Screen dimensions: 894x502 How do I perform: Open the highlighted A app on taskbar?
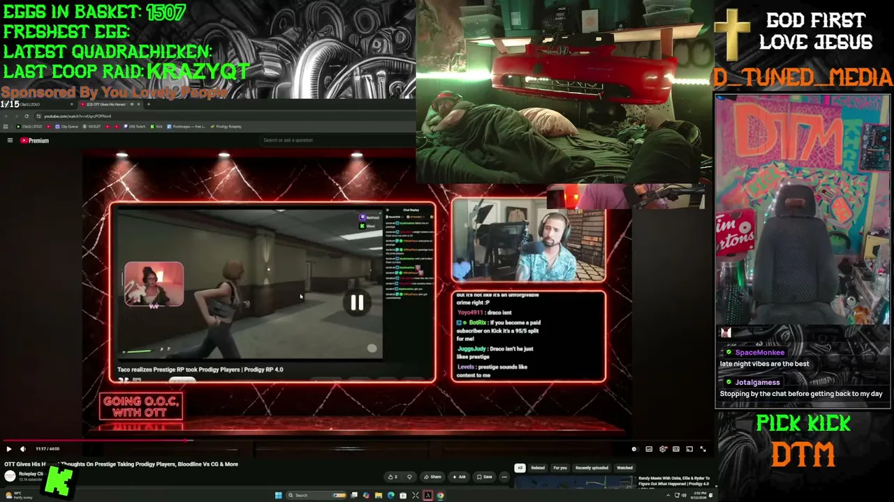(427, 495)
